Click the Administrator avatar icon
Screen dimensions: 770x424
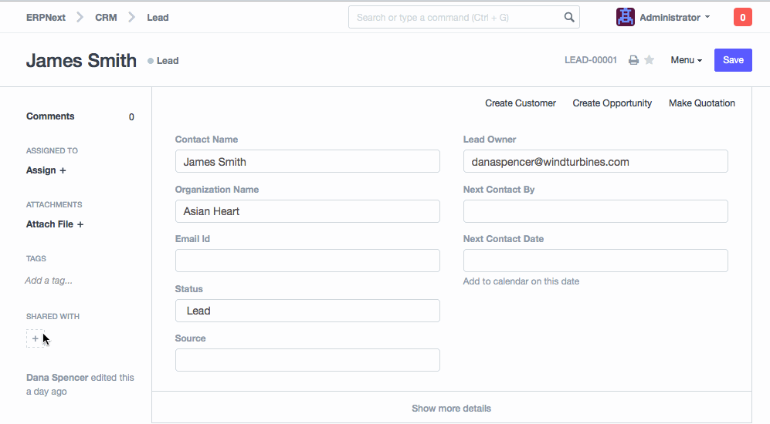625,17
